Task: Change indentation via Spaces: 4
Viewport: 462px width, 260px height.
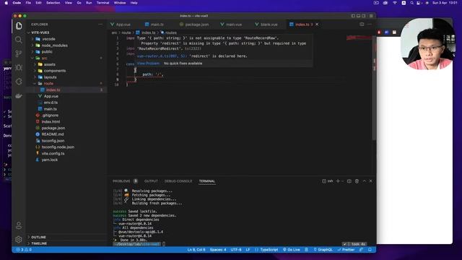Action: click(x=218, y=250)
